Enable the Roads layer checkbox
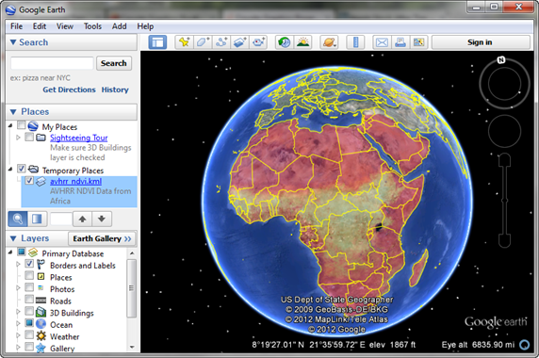Viewport: 539px width, 358px height. coord(29,300)
